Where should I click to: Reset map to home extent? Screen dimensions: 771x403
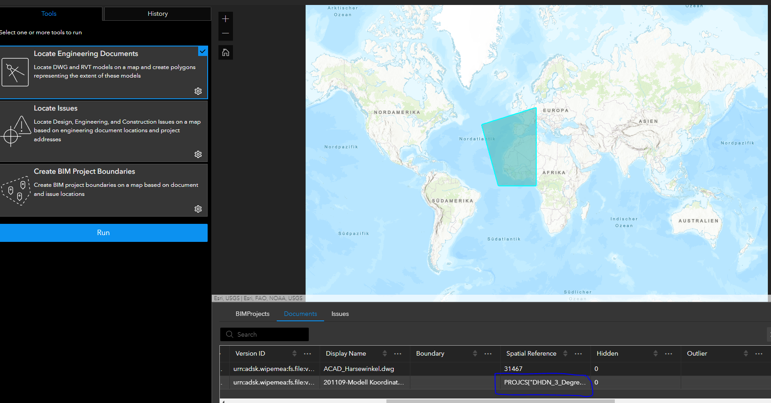tap(226, 52)
